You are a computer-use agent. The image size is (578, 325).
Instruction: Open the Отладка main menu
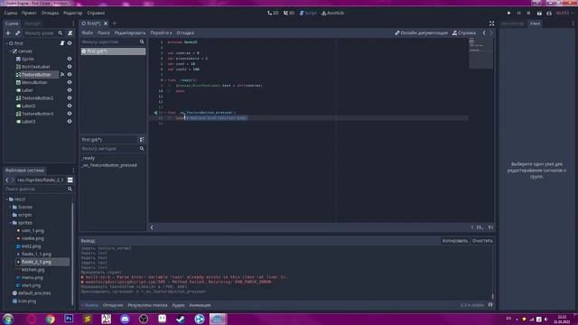(50, 13)
